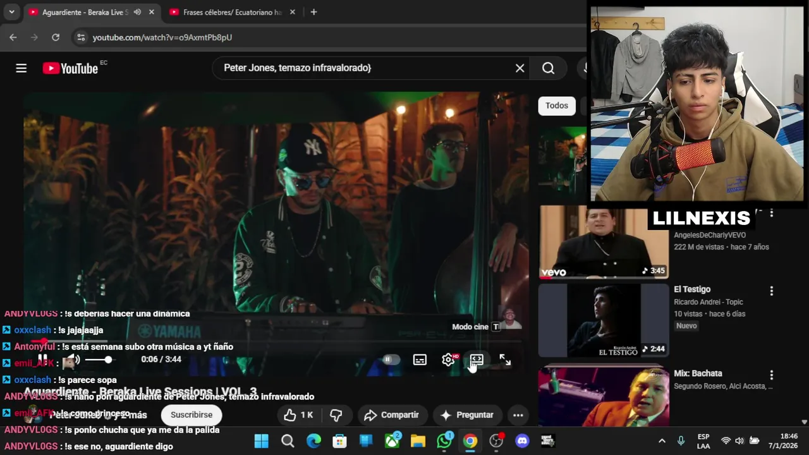Open a new browser tab with plus

point(313,12)
